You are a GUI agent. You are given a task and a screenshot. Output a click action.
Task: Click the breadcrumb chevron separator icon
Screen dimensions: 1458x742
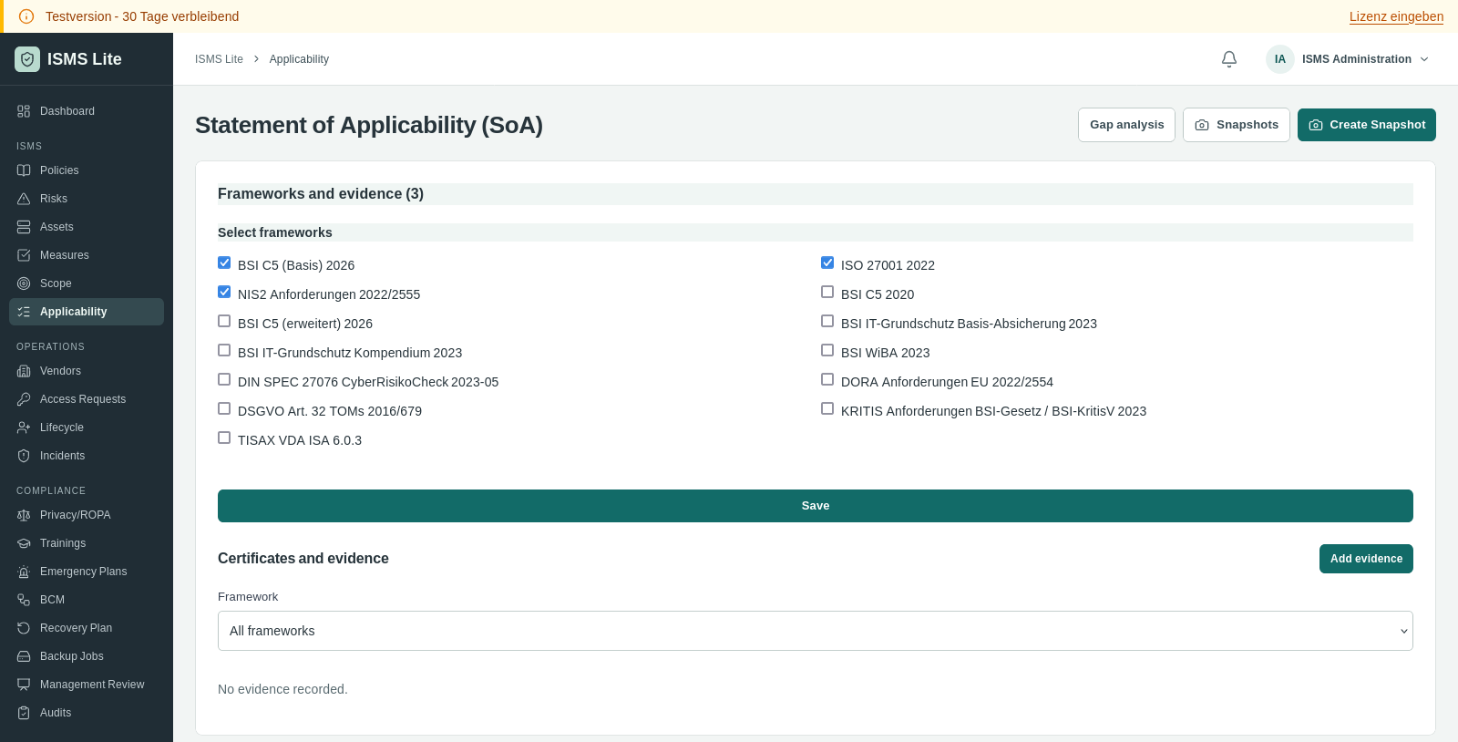click(x=256, y=59)
